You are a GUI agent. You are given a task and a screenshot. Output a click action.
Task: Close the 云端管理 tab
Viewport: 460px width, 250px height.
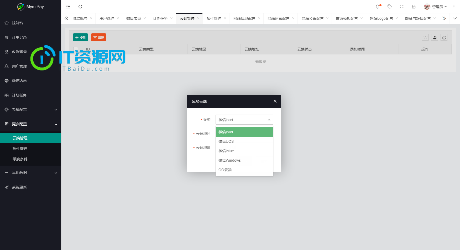pos(198,18)
